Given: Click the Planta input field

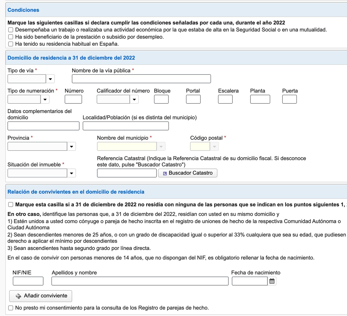Looking at the screenshot, I should click(x=260, y=99).
